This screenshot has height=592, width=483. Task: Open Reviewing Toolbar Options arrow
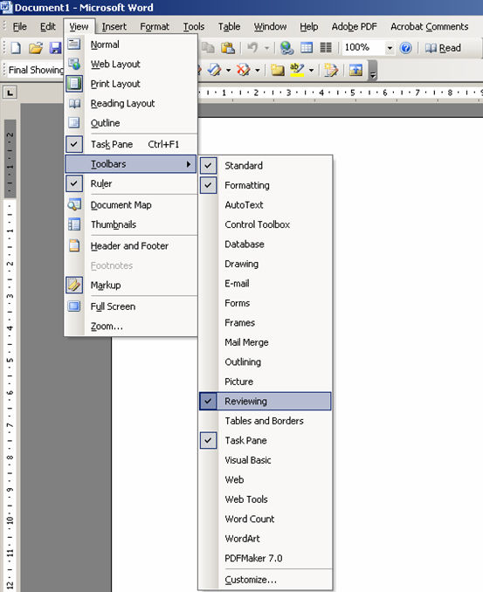click(x=373, y=71)
